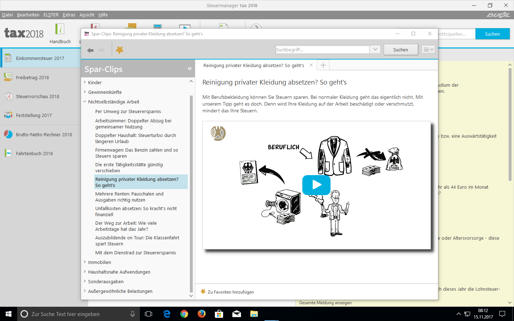The height and width of the screenshot is (321, 514).
Task: Add a new tab with plus button
Action: pos(323,65)
